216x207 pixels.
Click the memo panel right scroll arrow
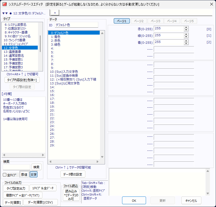43,155
